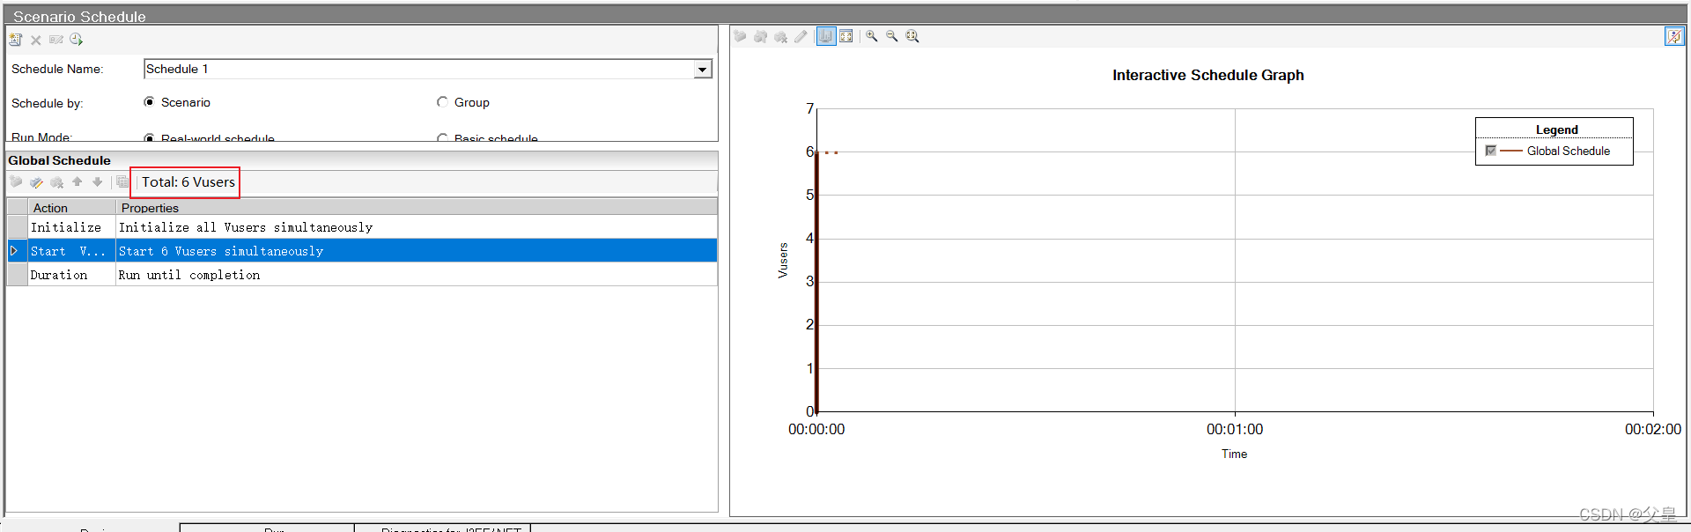The image size is (1691, 532).
Task: Click Edit Action icon in Global Schedule toolbar
Action: coord(36,182)
